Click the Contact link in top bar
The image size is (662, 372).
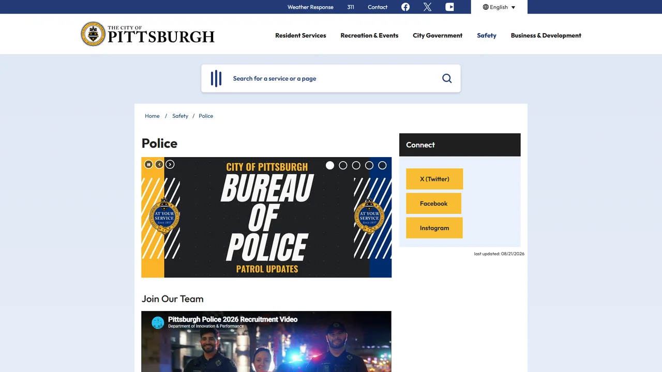click(378, 7)
